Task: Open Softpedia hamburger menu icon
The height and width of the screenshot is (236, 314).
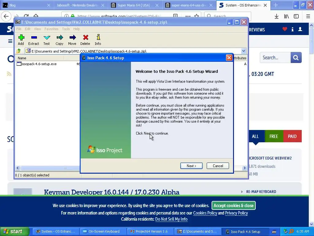Action: [10, 41]
